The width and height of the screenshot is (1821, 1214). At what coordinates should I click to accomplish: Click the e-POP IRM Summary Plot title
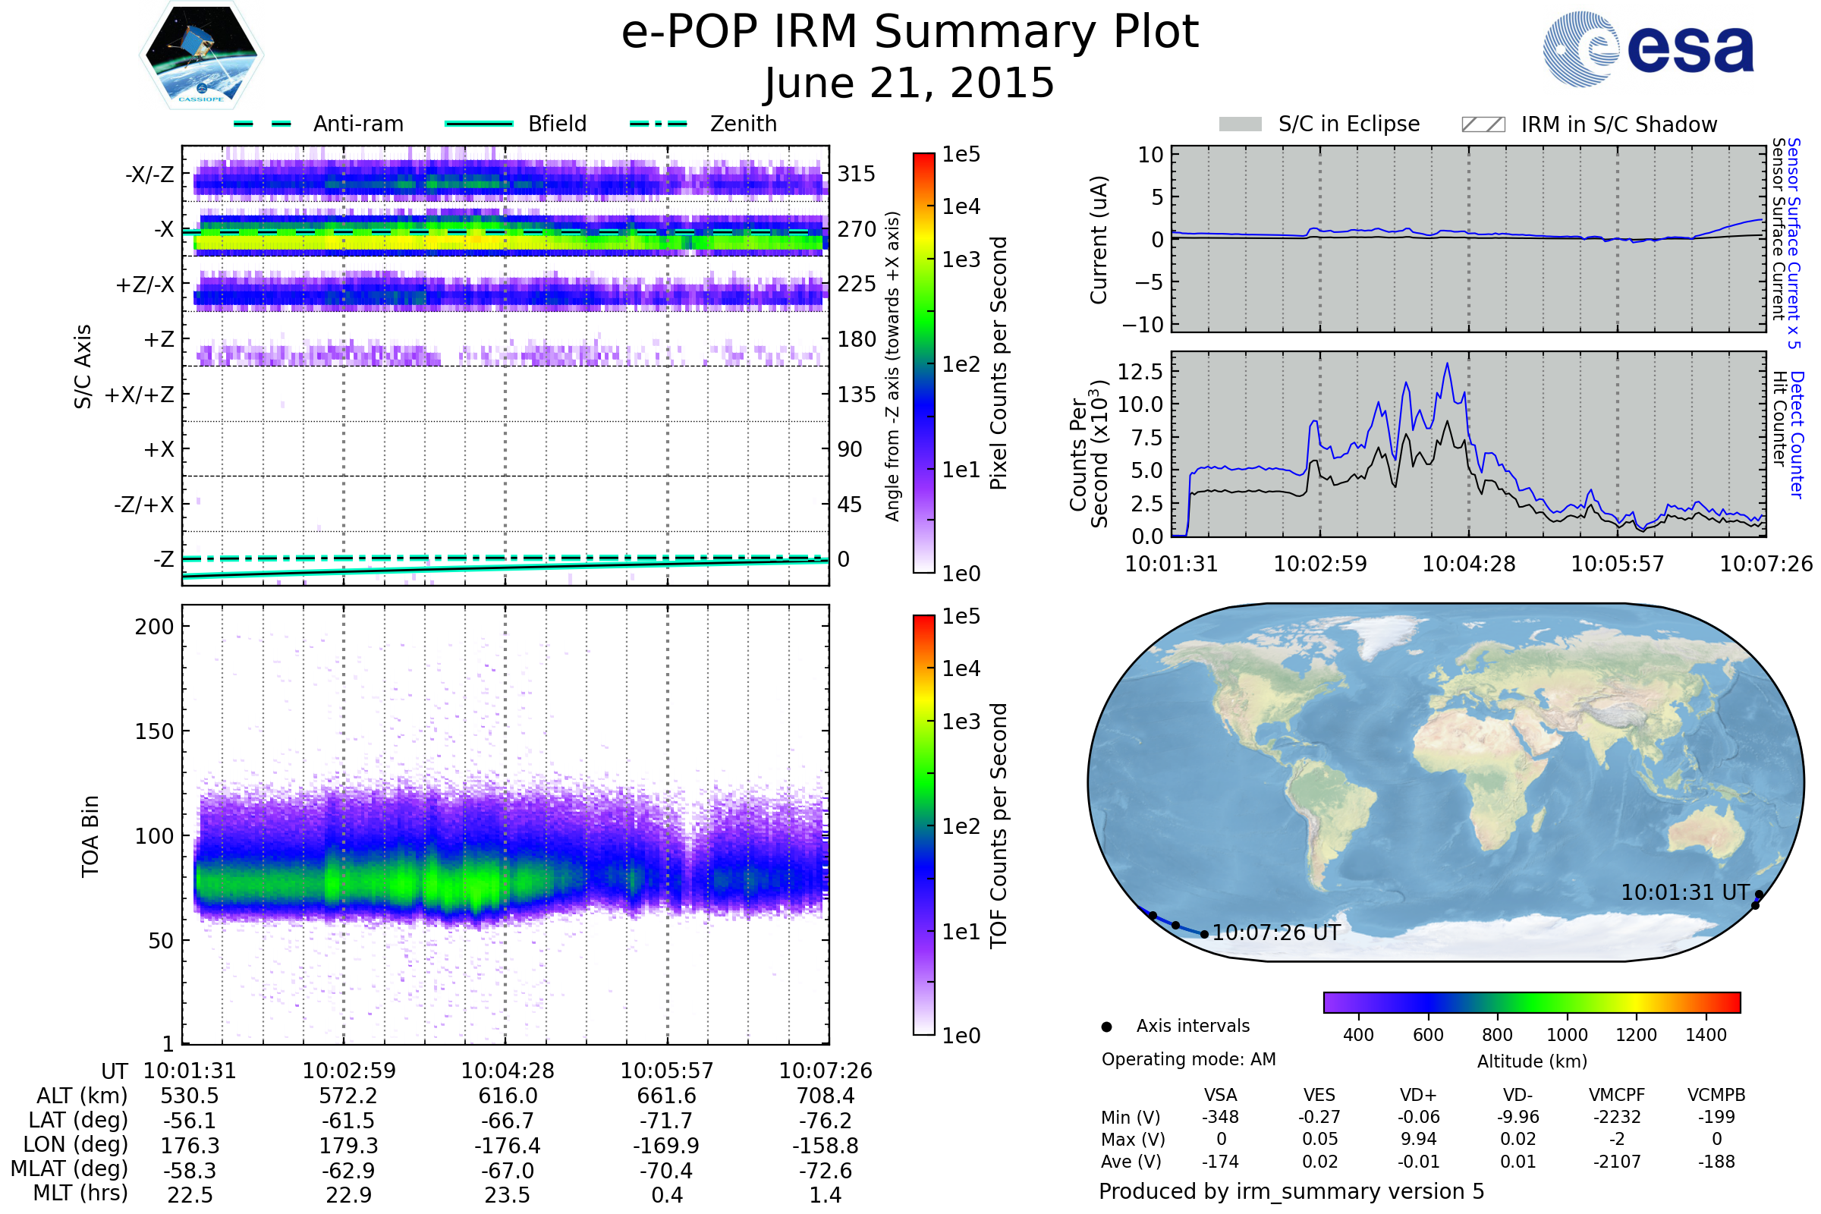[x=910, y=33]
